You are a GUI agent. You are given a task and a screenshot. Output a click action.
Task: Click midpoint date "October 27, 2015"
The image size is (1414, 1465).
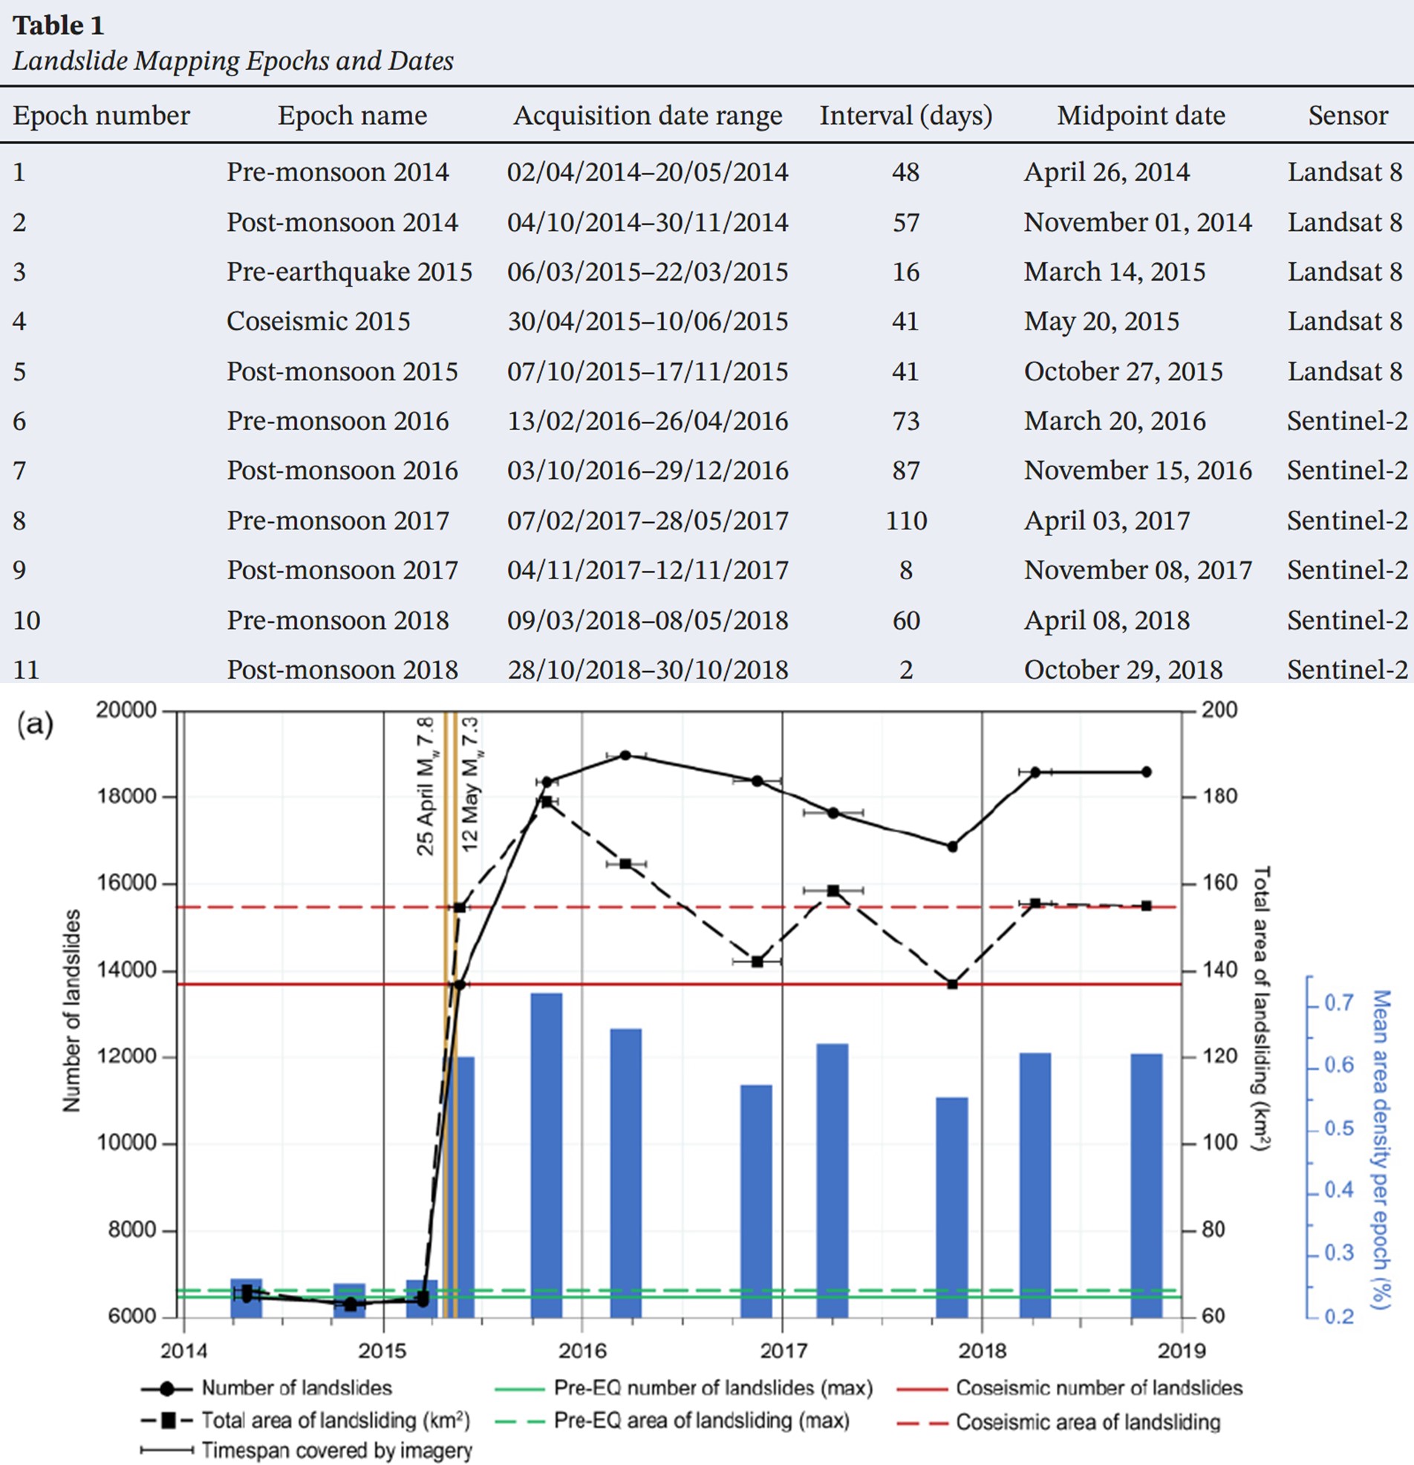coord(1123,371)
